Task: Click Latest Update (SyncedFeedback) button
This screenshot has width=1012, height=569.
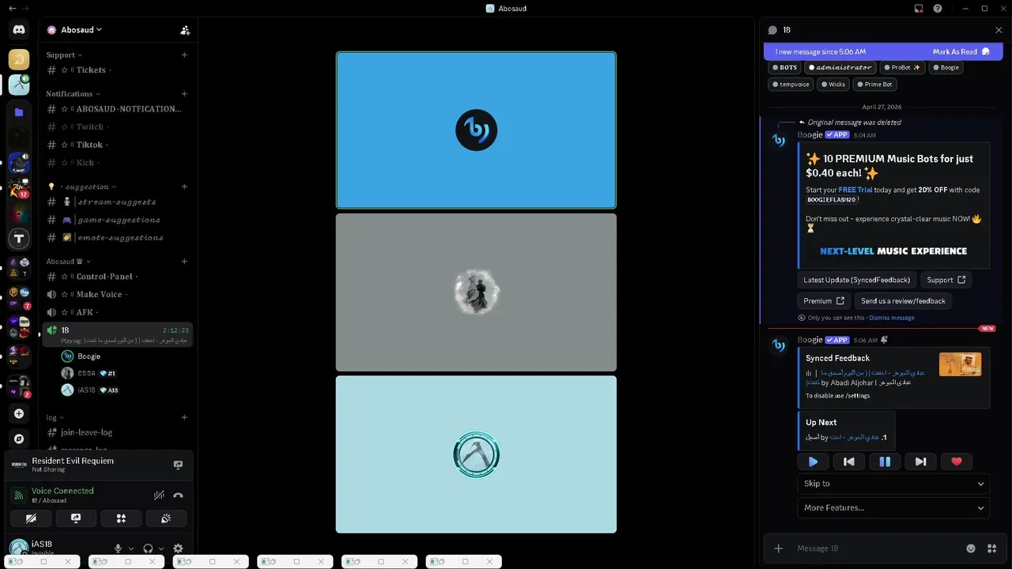Action: pos(856,280)
